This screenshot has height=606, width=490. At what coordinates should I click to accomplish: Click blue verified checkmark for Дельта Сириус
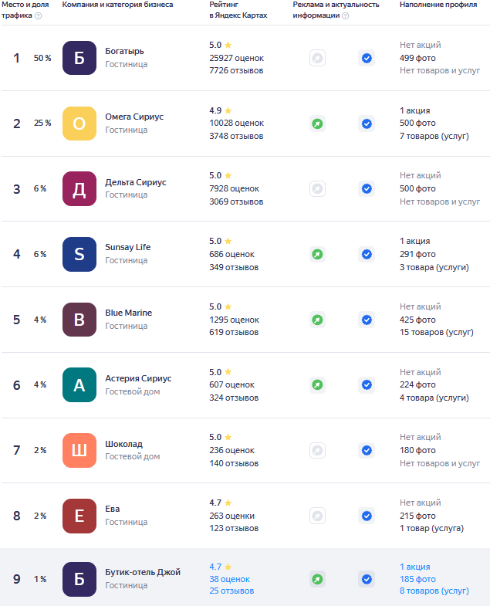pyautogui.click(x=367, y=189)
